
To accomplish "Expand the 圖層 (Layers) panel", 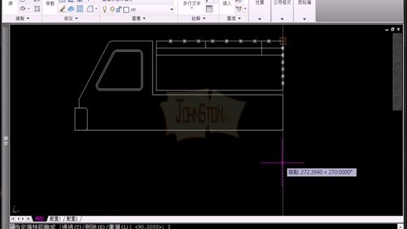I will tap(139, 18).
